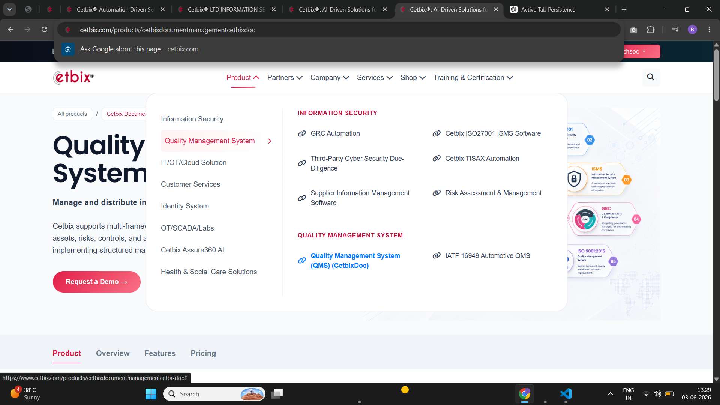Open the Services dropdown menu
The image size is (720, 405).
pyautogui.click(x=375, y=78)
